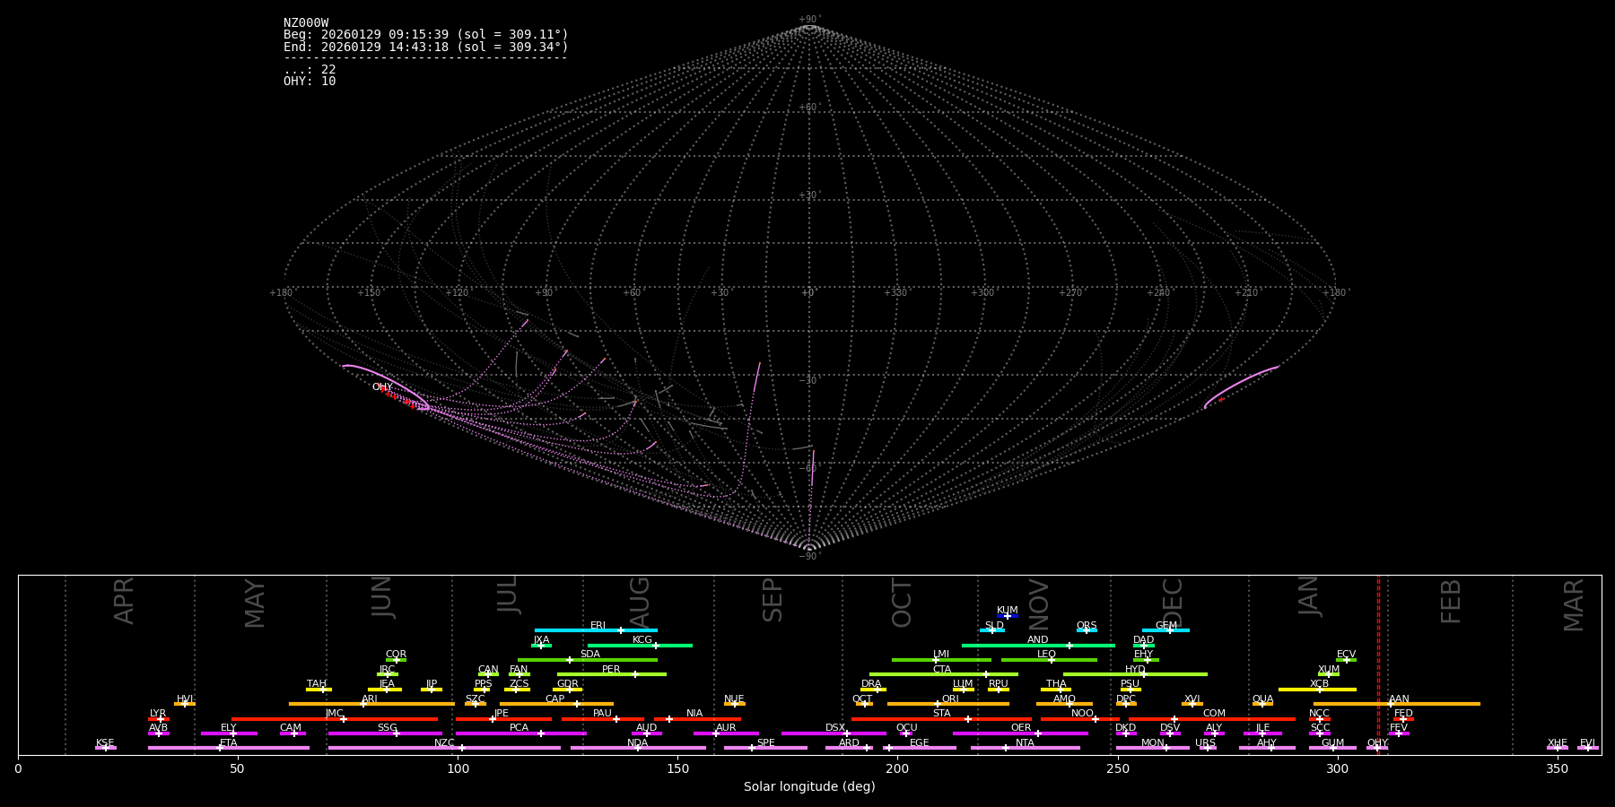Click the JAN month label
This screenshot has width=1615, height=807.
pos(1309,596)
